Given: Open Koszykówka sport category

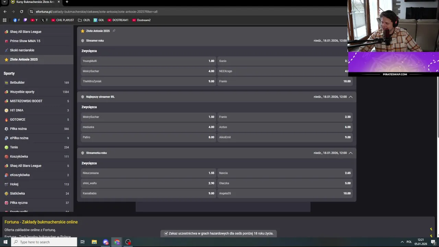Looking at the screenshot, I should point(37,156).
